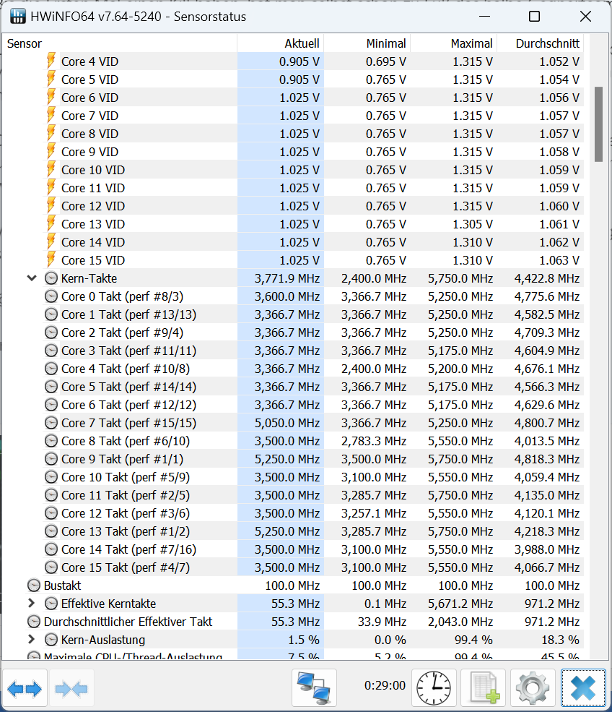The height and width of the screenshot is (712, 612).
Task: Click the 5,750.0 MHz Kern-Takte maximum value
Action: (460, 278)
